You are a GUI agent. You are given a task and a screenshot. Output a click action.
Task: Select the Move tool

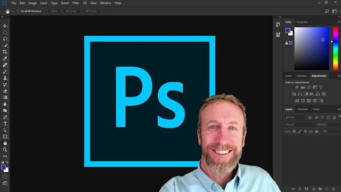tap(5, 26)
